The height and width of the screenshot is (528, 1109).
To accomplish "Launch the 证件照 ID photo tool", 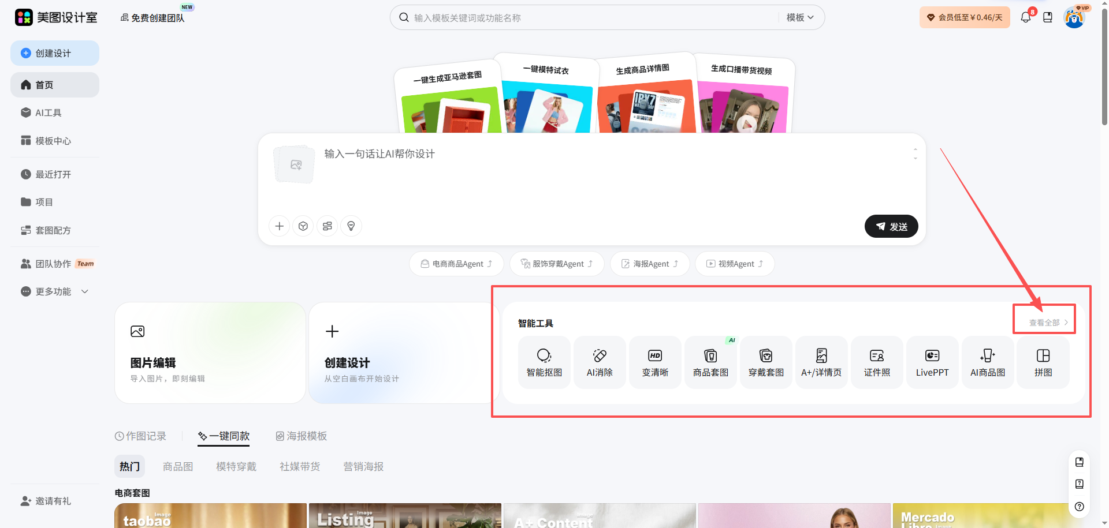I will tap(877, 362).
